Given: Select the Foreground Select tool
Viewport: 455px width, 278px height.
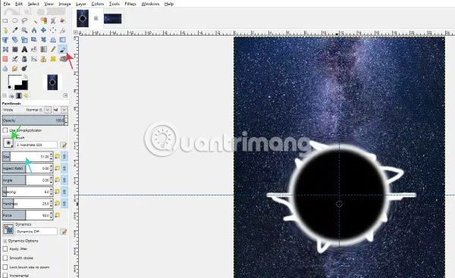Looking at the screenshot, I should pos(63,20).
